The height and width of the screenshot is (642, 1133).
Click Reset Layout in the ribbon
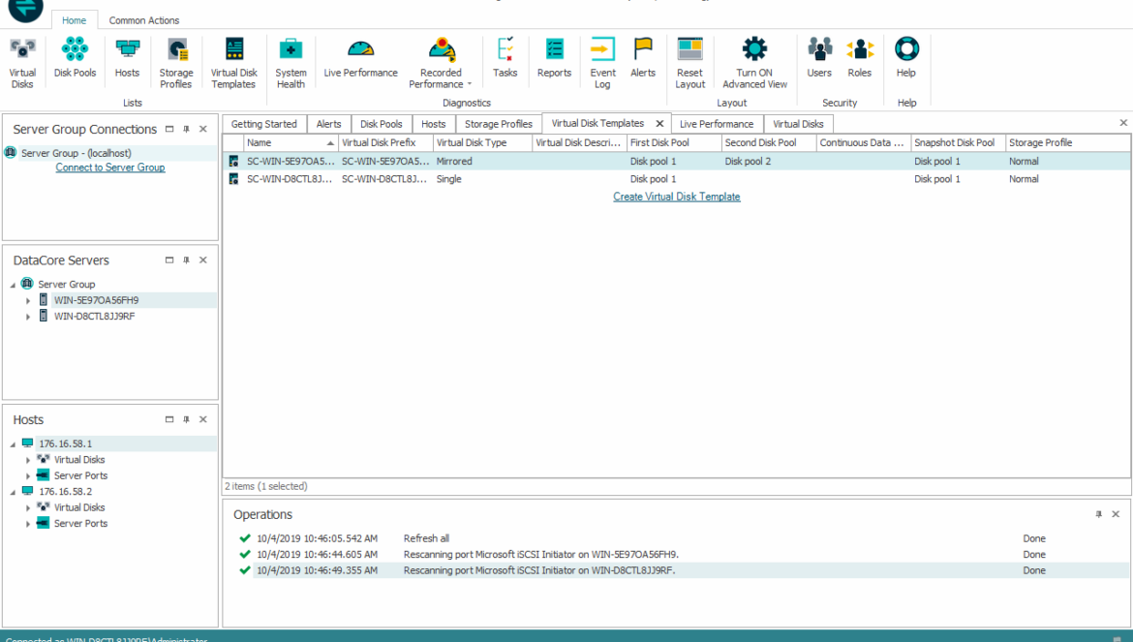click(690, 63)
